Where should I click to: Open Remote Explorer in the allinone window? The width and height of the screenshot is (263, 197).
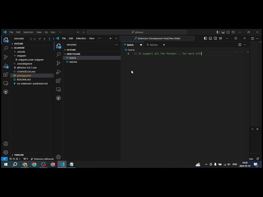(x=6, y=83)
